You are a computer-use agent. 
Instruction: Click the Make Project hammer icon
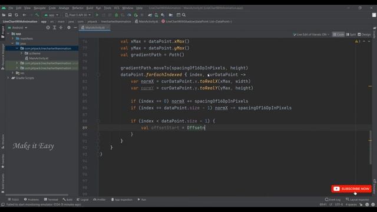[37, 15]
